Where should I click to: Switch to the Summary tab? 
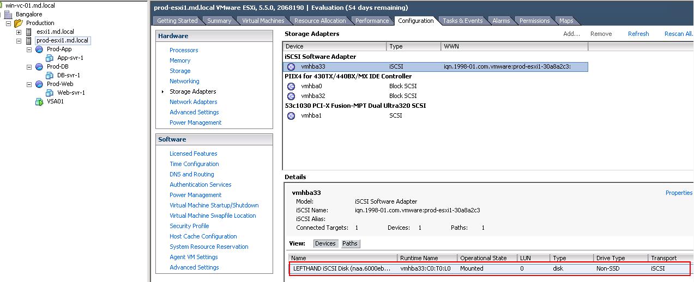219,21
